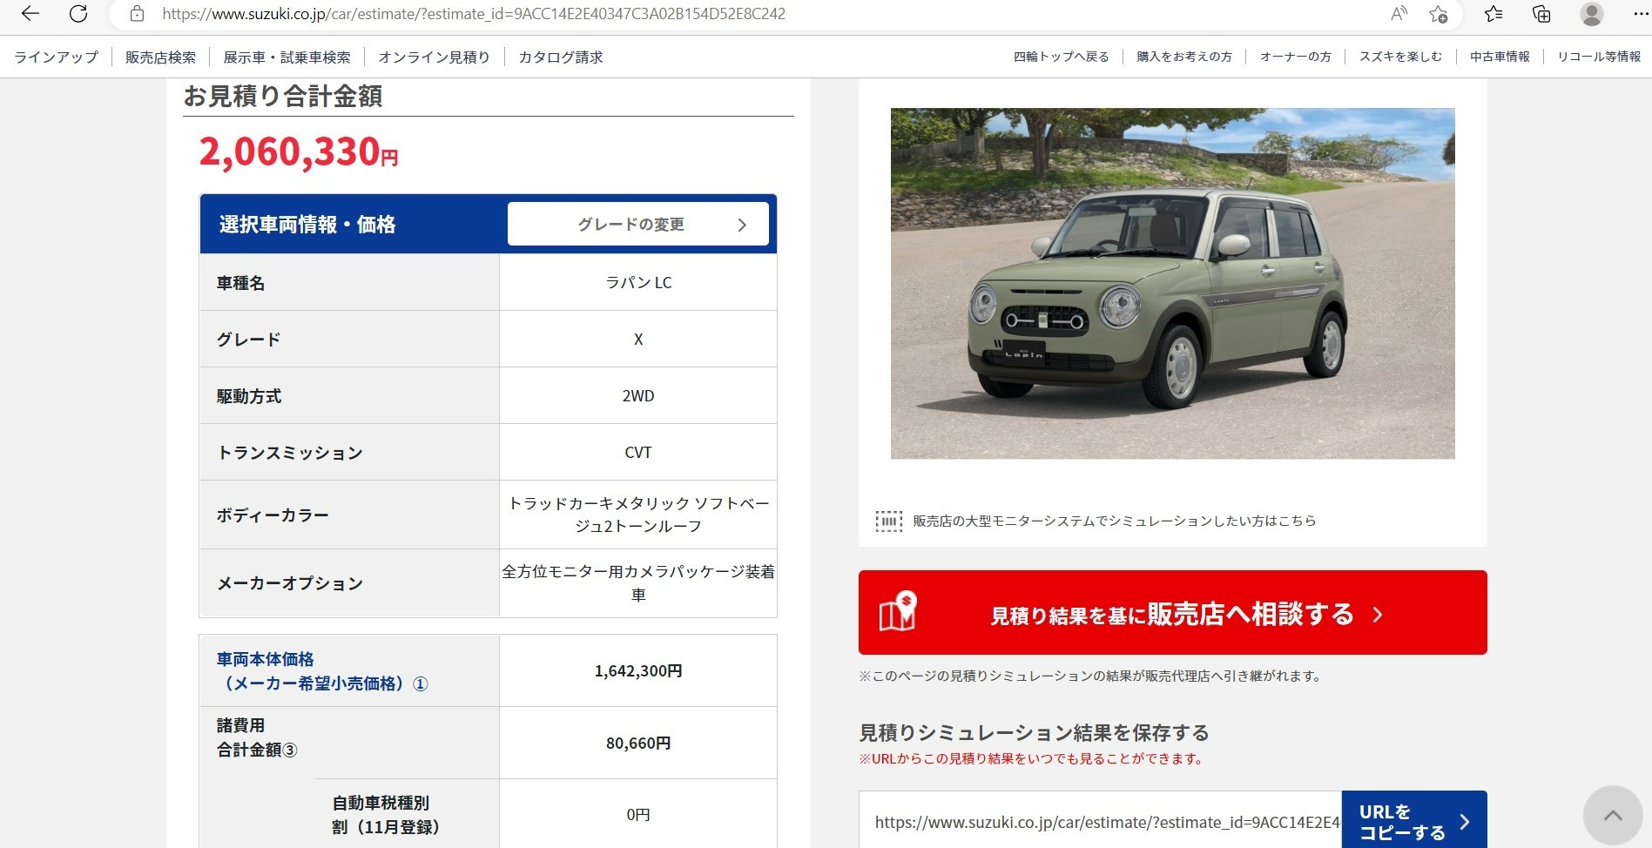Open グレードの変更 button
The height and width of the screenshot is (848, 1652).
pyautogui.click(x=638, y=224)
